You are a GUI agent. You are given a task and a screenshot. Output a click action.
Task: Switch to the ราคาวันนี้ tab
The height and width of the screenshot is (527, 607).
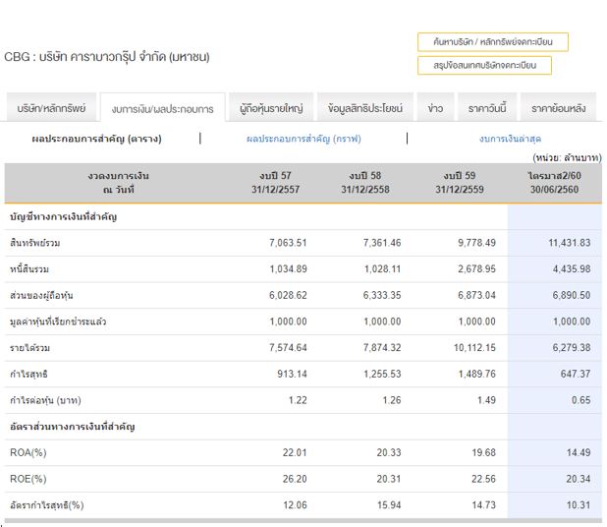pos(487,108)
